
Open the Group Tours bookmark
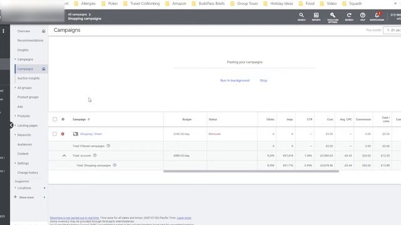click(x=244, y=4)
